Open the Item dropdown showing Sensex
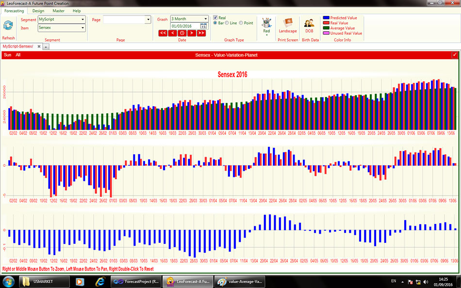This screenshot has height=288, width=461. coord(62,28)
